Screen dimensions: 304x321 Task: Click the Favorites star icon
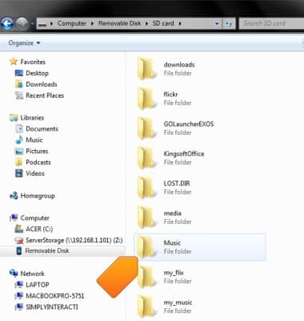[14, 62]
